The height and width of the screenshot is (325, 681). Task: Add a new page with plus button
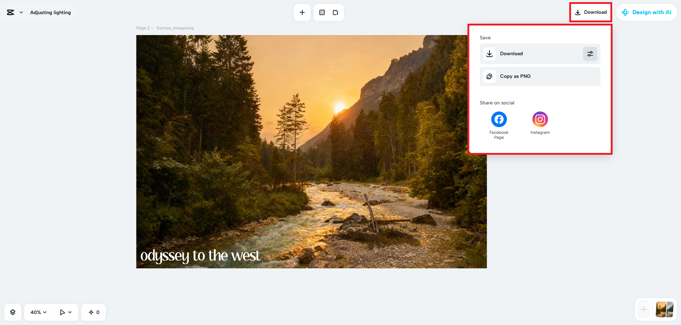pos(644,310)
